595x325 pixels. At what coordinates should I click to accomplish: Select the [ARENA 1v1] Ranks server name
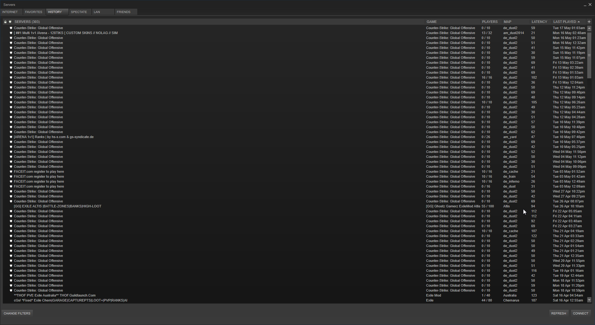click(54, 137)
